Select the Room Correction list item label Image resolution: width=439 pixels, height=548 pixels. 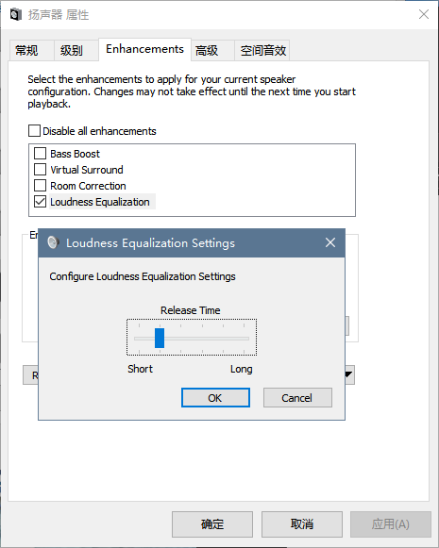pos(88,186)
